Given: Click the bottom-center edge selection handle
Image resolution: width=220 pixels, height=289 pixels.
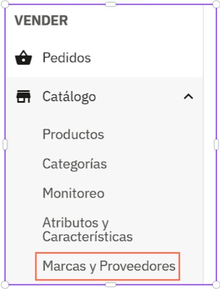Looking at the screenshot, I should tap(111, 284).
